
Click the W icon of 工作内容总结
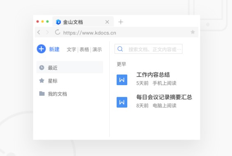pos(122,80)
